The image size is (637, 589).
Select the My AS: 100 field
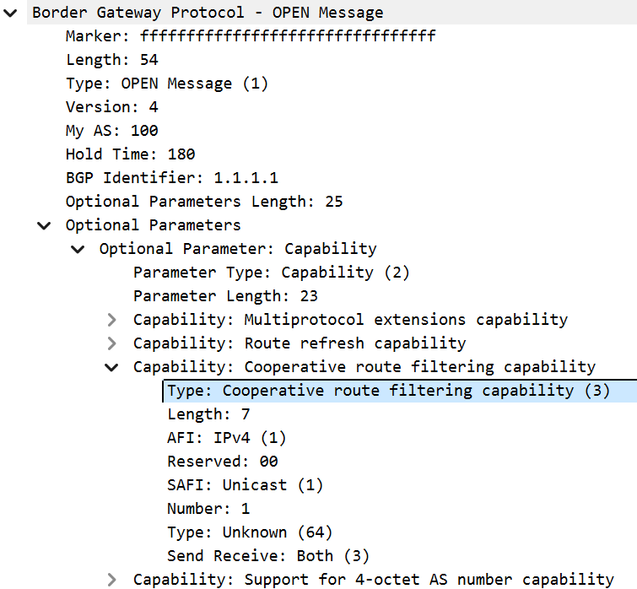pos(111,131)
